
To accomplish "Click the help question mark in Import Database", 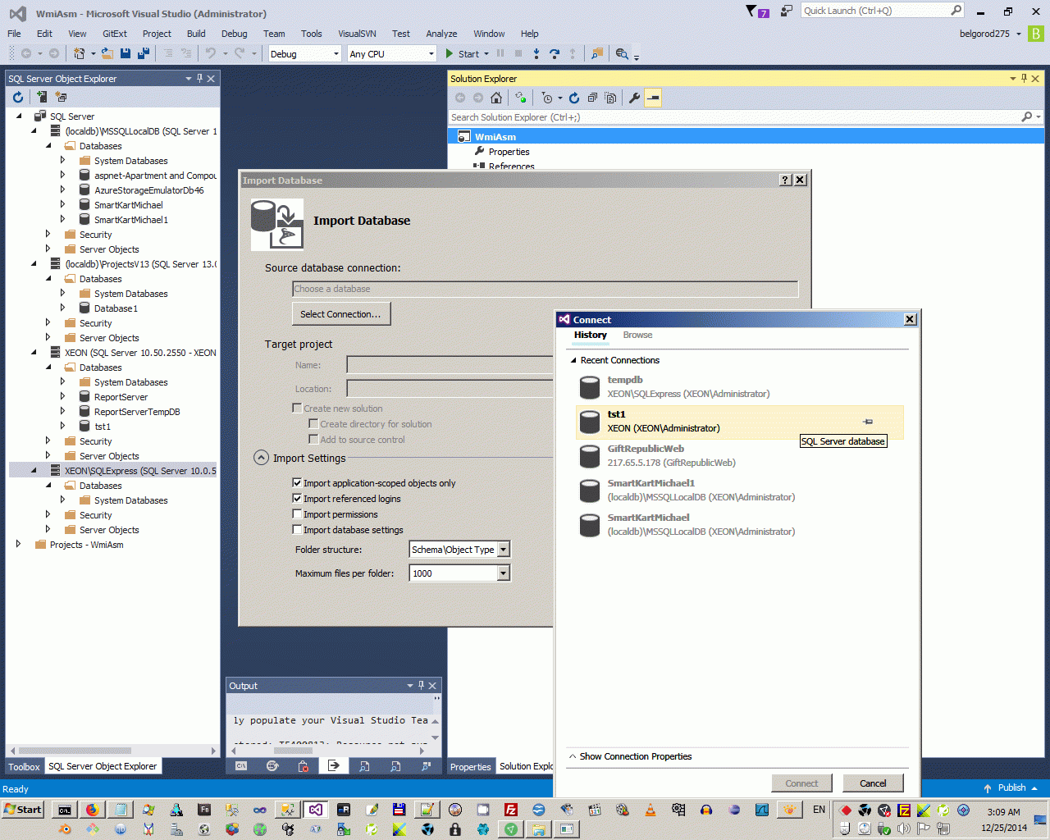I will click(x=785, y=180).
